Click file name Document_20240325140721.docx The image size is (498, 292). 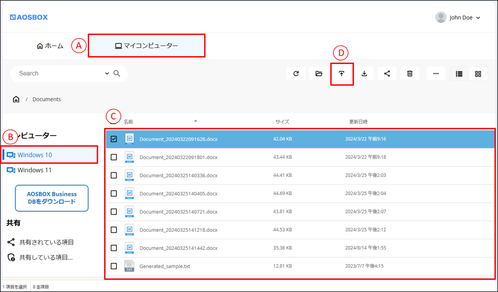tap(179, 212)
